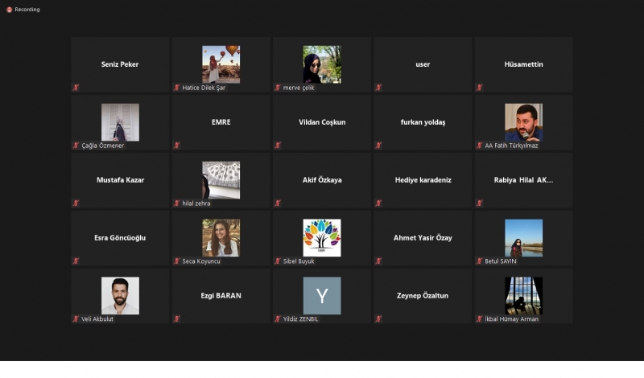Select Sibel Buyuk's colorful tree avatar
Image resolution: width=644 pixels, height=378 pixels.
[x=321, y=237]
